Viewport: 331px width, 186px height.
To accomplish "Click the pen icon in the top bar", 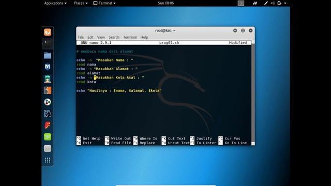I will click(266, 3).
